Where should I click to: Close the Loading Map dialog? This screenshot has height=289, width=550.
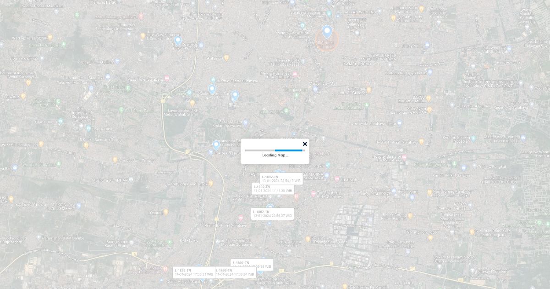click(305, 144)
